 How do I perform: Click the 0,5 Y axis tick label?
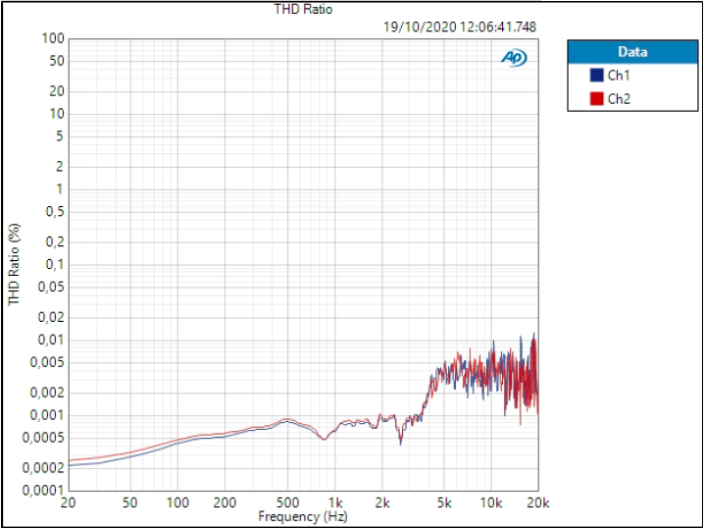(55, 212)
